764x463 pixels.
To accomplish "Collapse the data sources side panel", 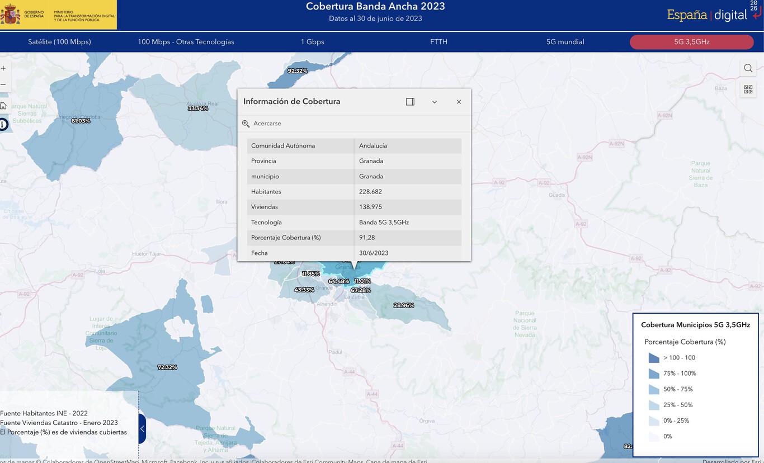I will pos(142,429).
